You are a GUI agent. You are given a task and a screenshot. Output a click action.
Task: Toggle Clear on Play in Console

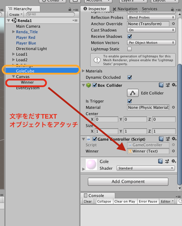(125, 202)
